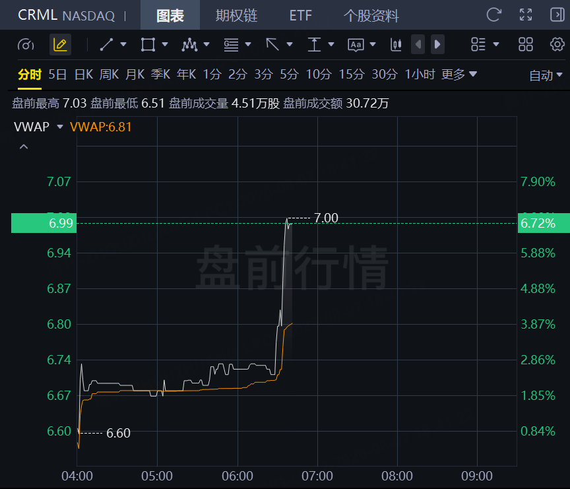Expand the wave pattern tool options
Viewport: 570px width, 489px height.
[206, 44]
